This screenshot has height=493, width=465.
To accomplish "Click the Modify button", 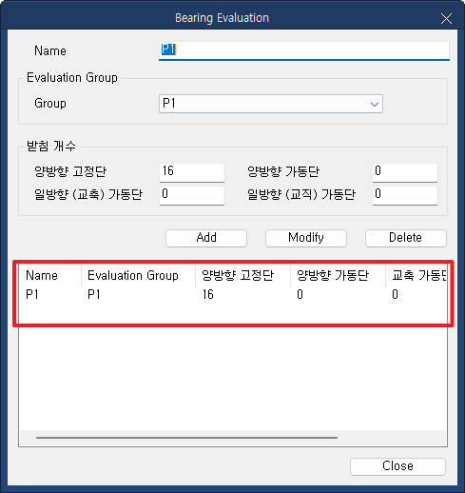I will point(306,238).
